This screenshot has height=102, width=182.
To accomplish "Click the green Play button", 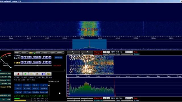I will pos(25,74).
